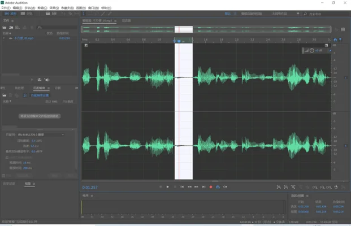The image size is (351, 226).
Task: Expand hidden panel tabs with double chevron
Action: [x=76, y=88]
